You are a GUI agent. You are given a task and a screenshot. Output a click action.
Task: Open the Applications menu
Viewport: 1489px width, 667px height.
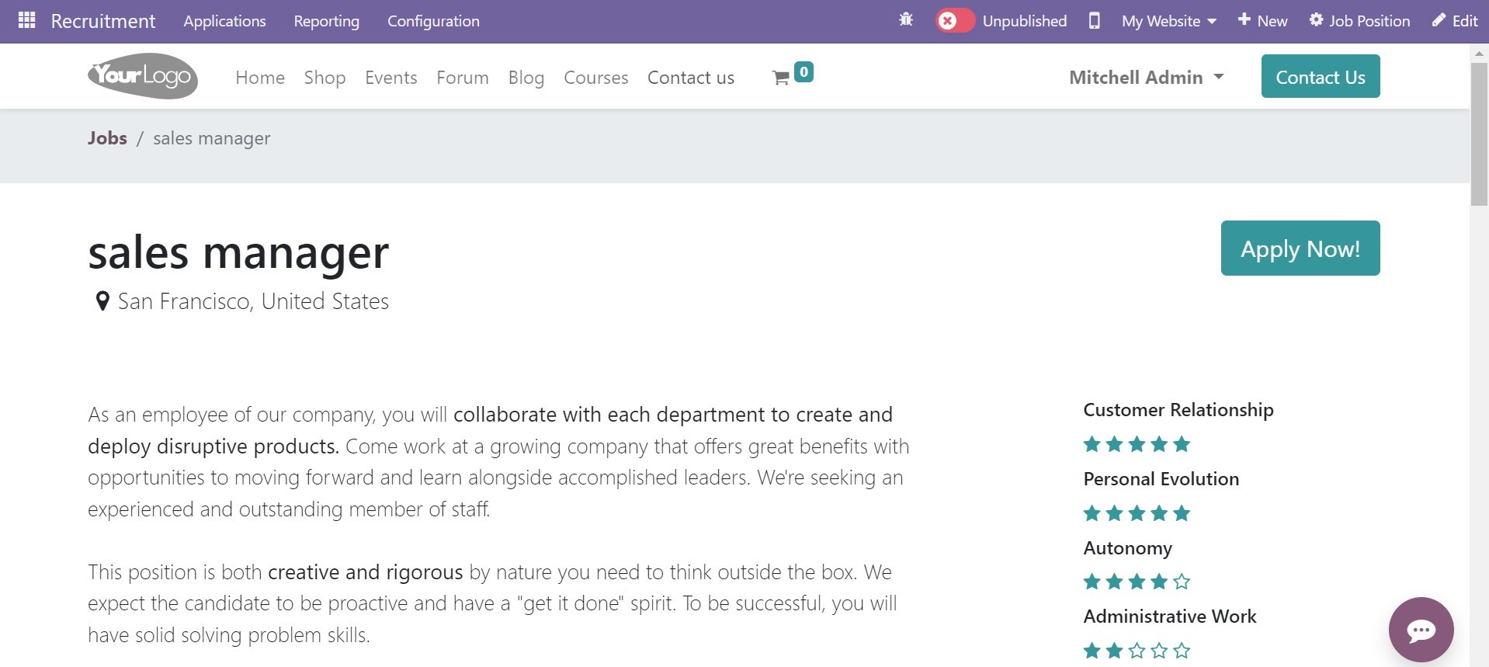click(224, 21)
